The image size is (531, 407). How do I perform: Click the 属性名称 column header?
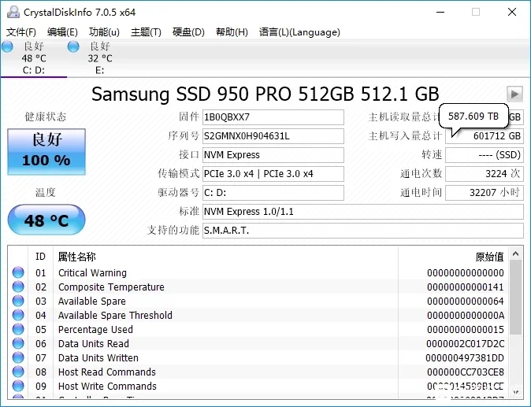(x=225, y=257)
